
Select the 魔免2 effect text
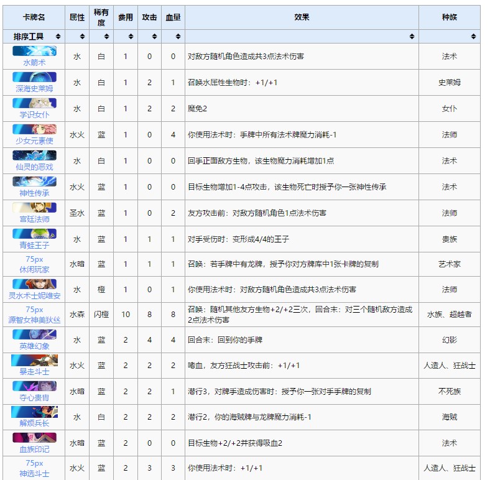tap(197, 109)
